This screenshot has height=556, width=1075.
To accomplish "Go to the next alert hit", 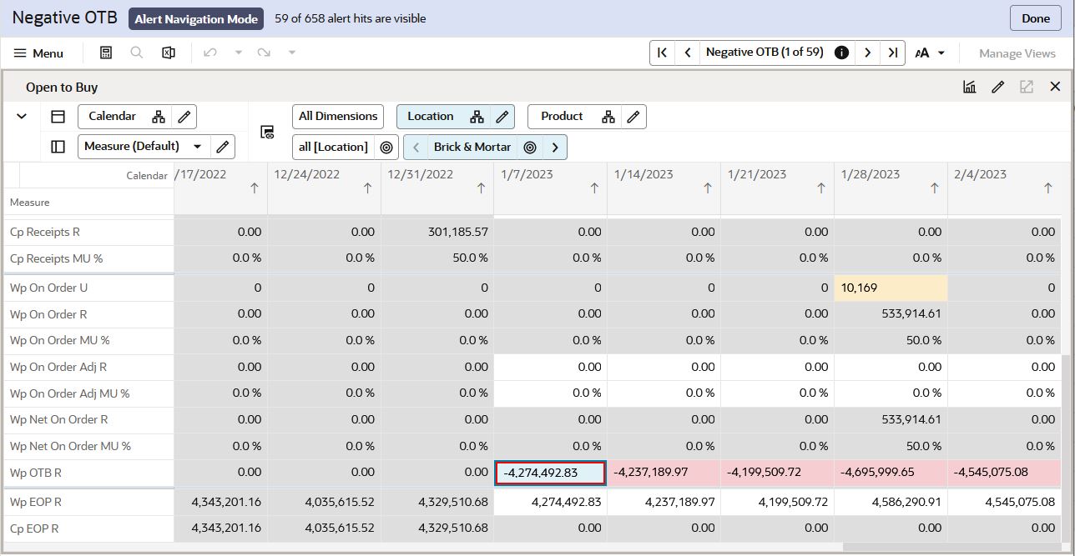I will coord(868,53).
